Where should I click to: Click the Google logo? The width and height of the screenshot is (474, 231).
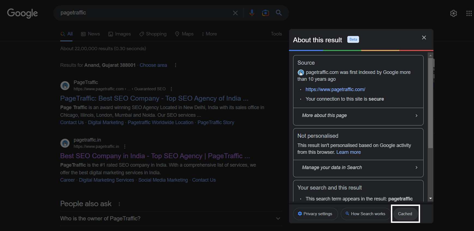(22, 13)
